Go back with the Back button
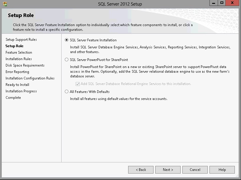Screen dimensions: 241x180 click(141, 170)
